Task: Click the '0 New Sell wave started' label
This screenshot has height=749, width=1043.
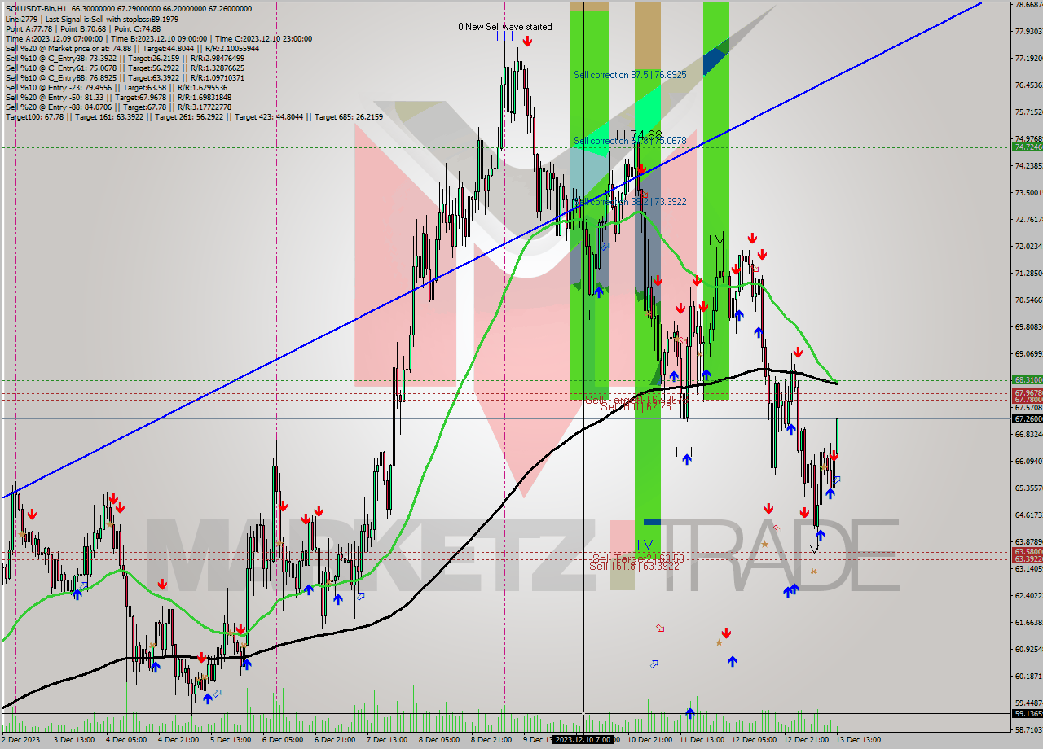Action: tap(504, 27)
